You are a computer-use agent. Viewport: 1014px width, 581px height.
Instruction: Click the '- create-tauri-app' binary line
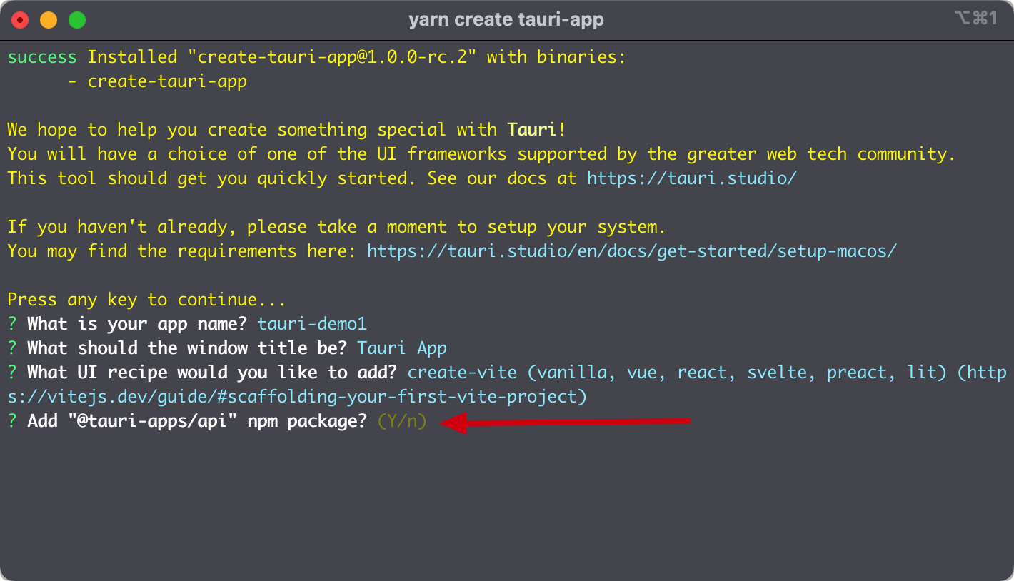157,81
